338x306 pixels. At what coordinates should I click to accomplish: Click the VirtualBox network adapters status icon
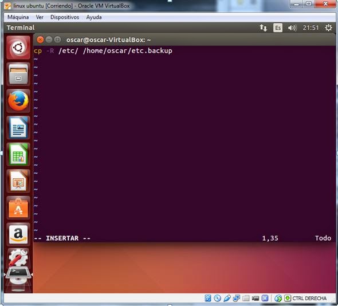237,298
